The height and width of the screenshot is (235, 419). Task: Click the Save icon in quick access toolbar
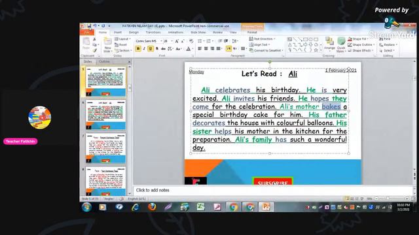coord(89,26)
